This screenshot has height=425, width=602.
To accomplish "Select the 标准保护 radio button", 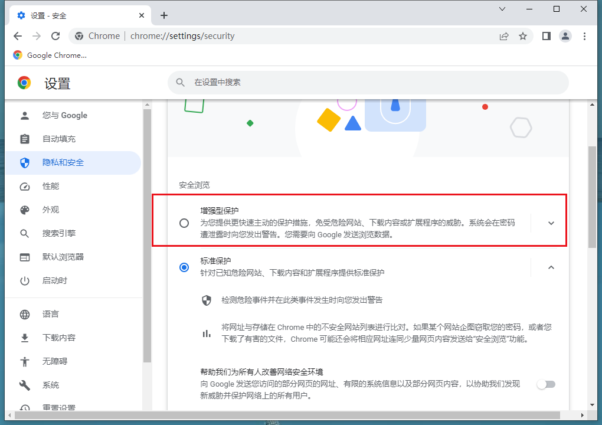I will pyautogui.click(x=184, y=267).
